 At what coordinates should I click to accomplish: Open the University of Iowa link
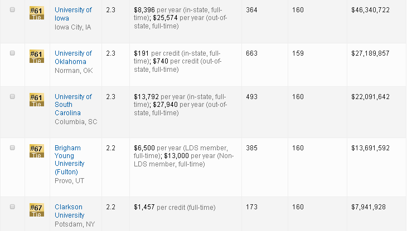pyautogui.click(x=73, y=14)
